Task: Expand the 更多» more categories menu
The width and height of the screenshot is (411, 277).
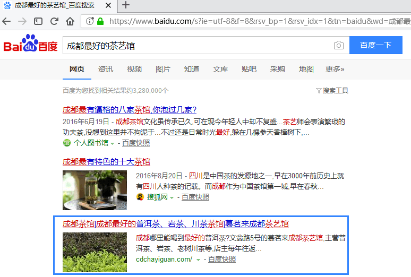Action: click(335, 69)
